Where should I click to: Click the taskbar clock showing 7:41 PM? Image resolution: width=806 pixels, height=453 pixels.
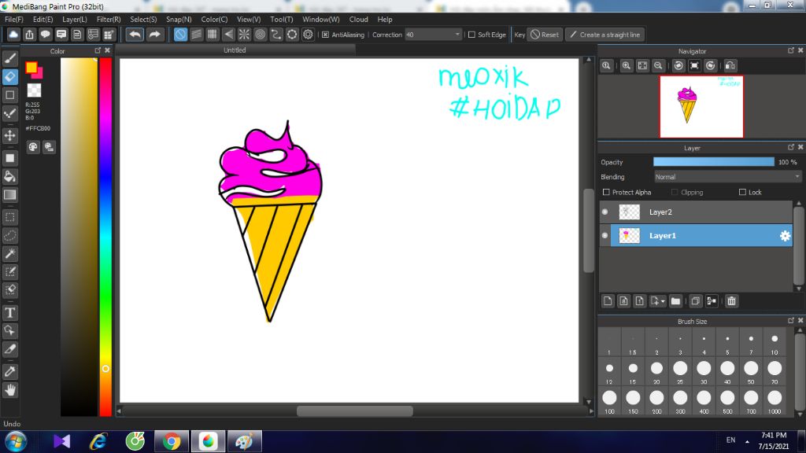pos(773,440)
